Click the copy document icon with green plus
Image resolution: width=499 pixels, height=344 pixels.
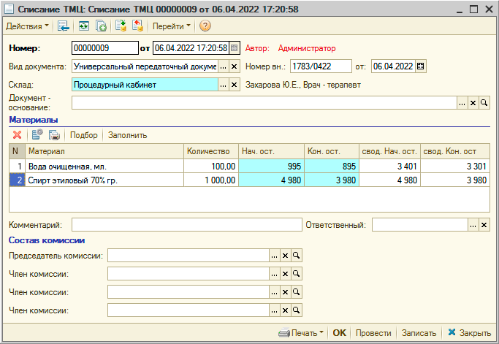102,26
